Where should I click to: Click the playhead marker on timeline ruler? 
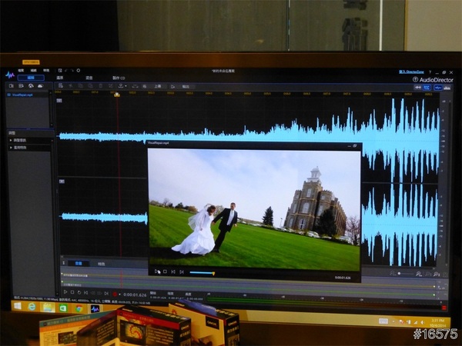click(x=117, y=95)
